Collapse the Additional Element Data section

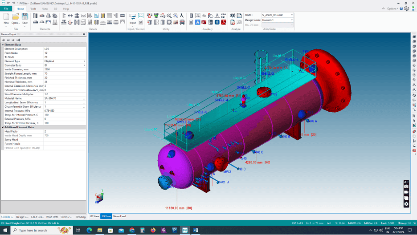[x=2, y=127]
